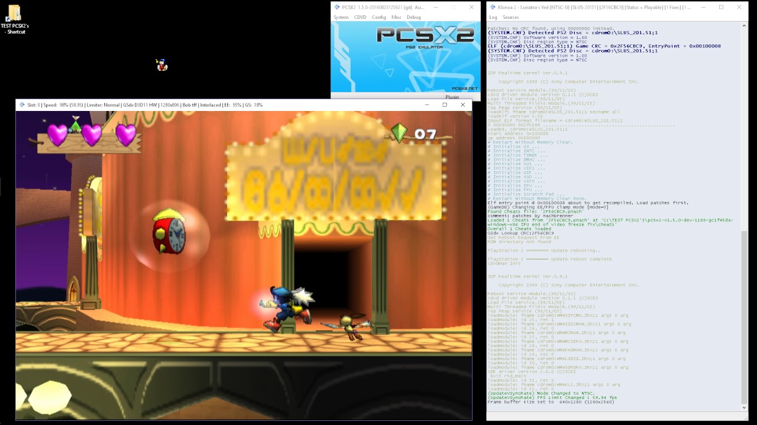Screen dimensions: 757x425
Task: Click the "Elf entry point @ 0x00100008" log line
Action: (588, 203)
